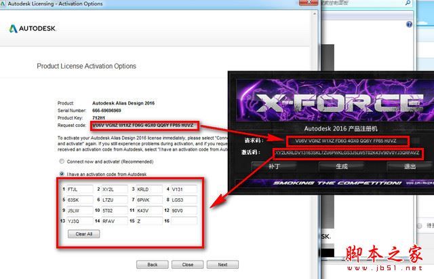Click activation field 11 containing K43V
The width and height of the screenshot is (434, 279).
click(149, 210)
